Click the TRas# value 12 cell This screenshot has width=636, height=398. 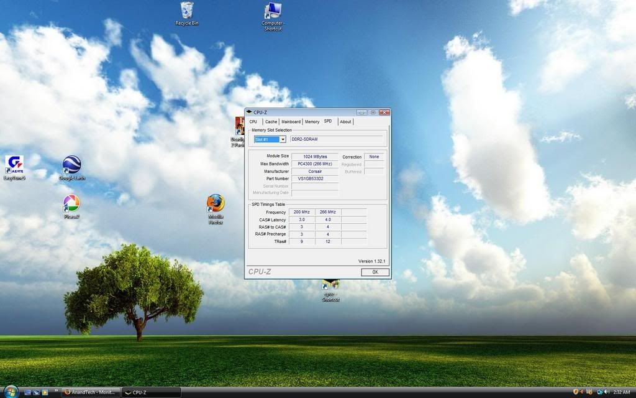[328, 241]
